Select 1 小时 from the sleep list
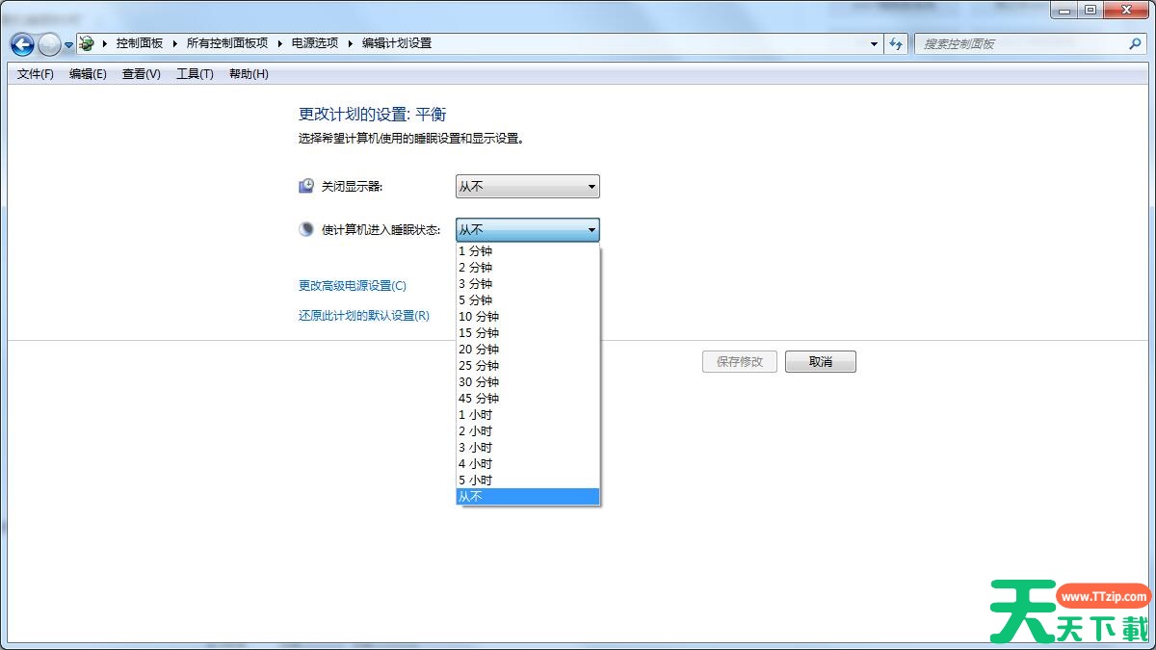 [x=528, y=415]
